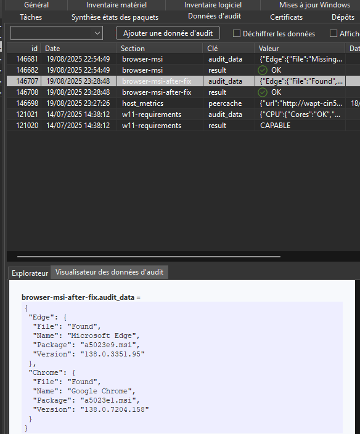Select the Synthèse états des paquets tab
Image resolution: width=360 pixels, height=434 pixels.
(115, 17)
